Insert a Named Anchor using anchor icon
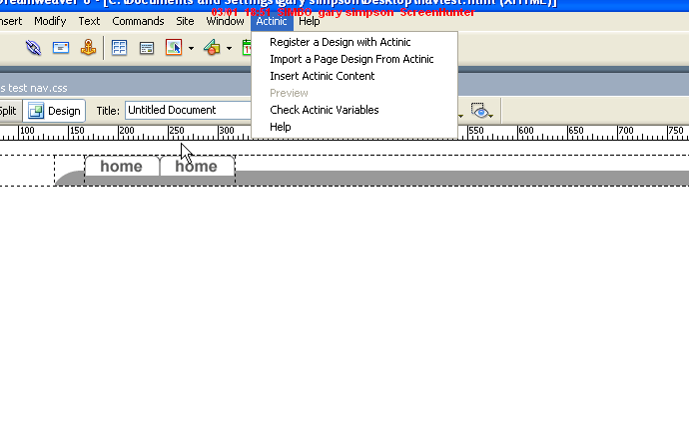 point(88,48)
